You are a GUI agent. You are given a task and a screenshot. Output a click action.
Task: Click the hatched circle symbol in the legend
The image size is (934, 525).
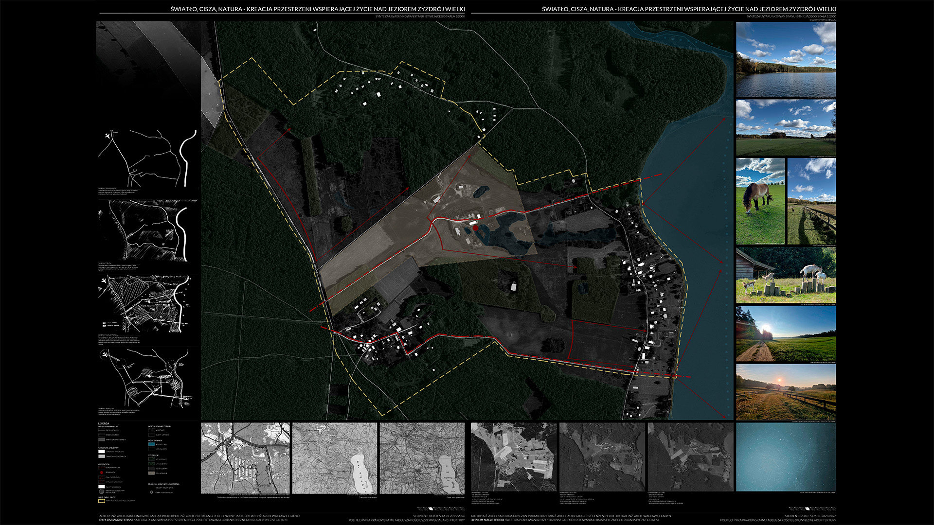click(x=102, y=491)
